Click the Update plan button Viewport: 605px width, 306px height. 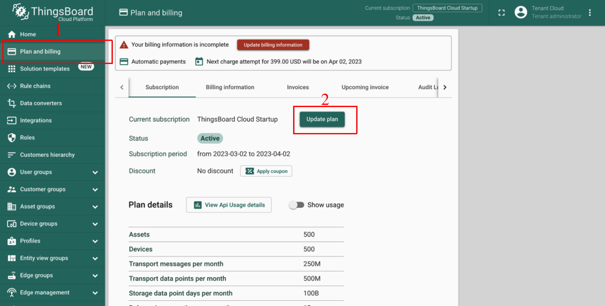pyautogui.click(x=322, y=119)
